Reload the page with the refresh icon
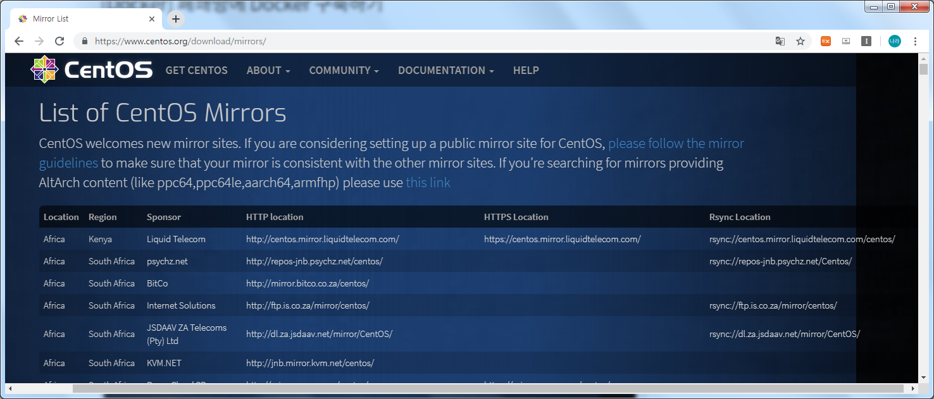934x399 pixels. point(59,41)
